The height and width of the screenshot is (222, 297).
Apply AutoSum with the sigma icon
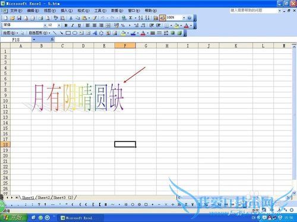tap(131, 18)
